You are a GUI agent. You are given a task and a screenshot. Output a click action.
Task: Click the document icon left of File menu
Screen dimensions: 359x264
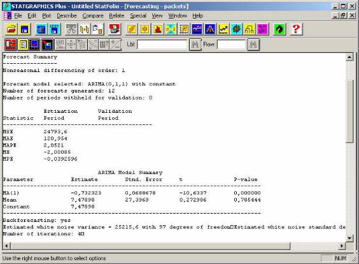pyautogui.click(x=8, y=15)
